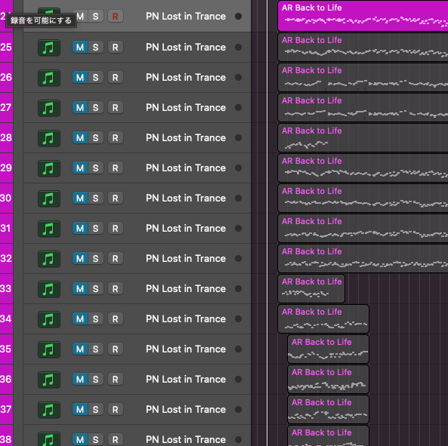Click the instrument icon on track 29
448x446 pixels.
[49, 168]
